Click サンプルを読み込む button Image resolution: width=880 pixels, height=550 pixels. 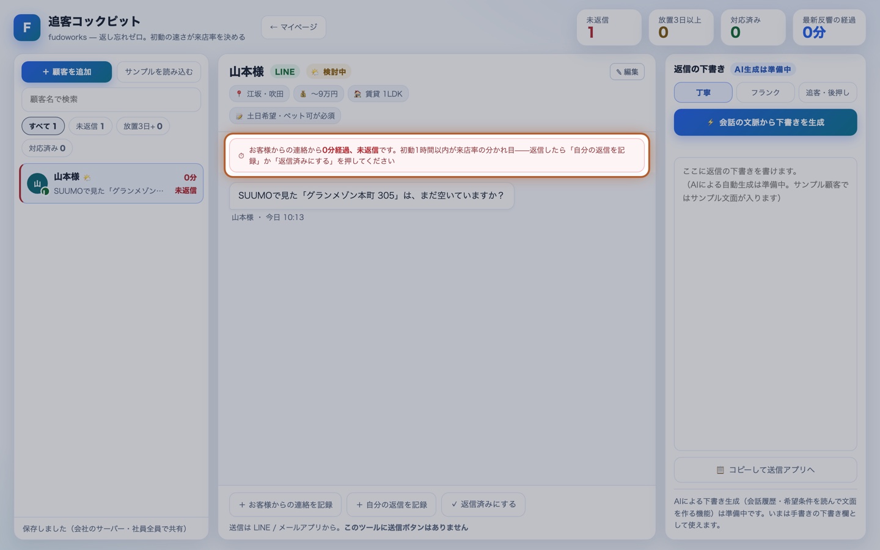[x=159, y=71]
